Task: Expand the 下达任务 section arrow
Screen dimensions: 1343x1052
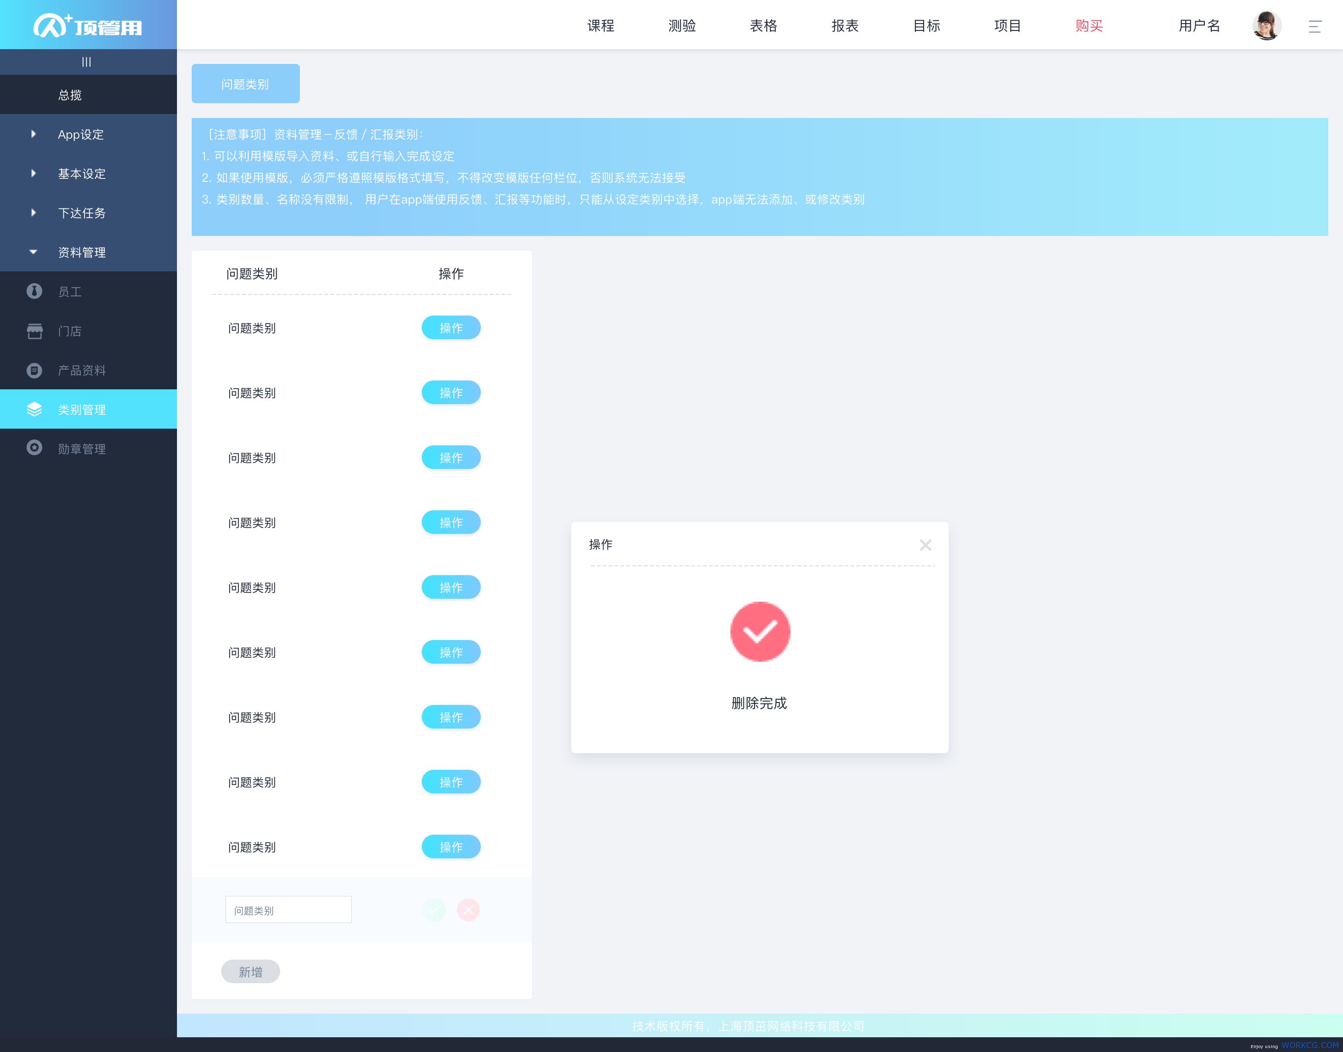Action: click(x=33, y=212)
